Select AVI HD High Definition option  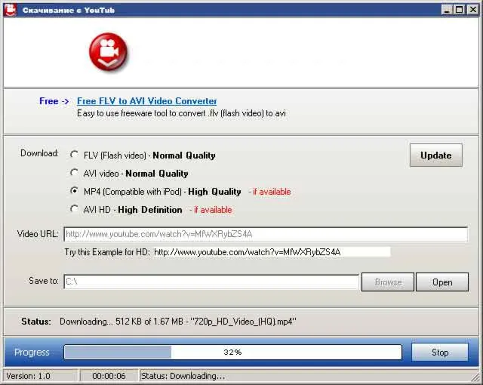(x=74, y=209)
